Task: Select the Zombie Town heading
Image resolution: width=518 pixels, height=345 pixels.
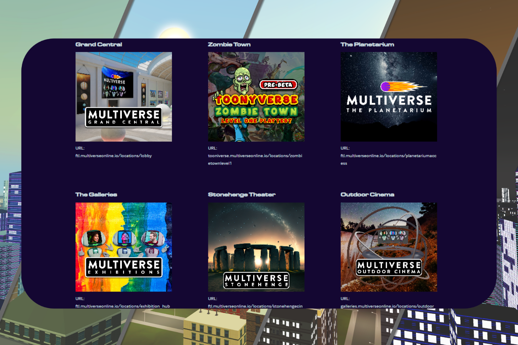Action: click(229, 44)
